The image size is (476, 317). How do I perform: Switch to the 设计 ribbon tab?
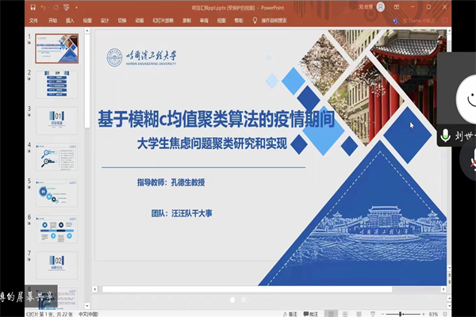point(105,21)
